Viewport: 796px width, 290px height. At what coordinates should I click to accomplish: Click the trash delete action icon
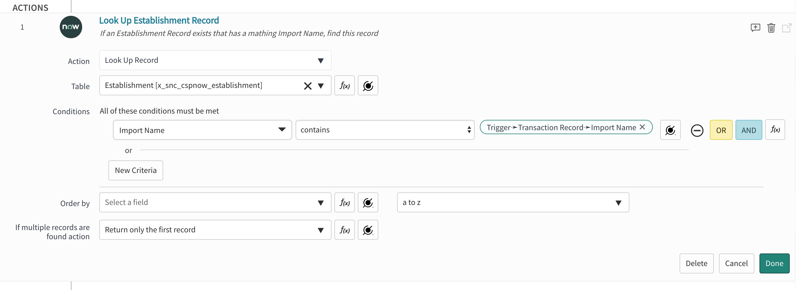771,28
